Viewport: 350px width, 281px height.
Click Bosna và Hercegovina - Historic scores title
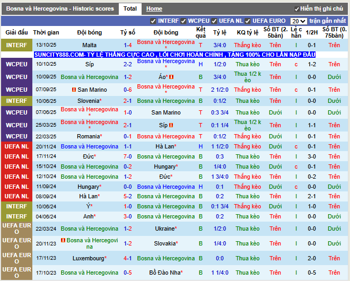click(60, 8)
